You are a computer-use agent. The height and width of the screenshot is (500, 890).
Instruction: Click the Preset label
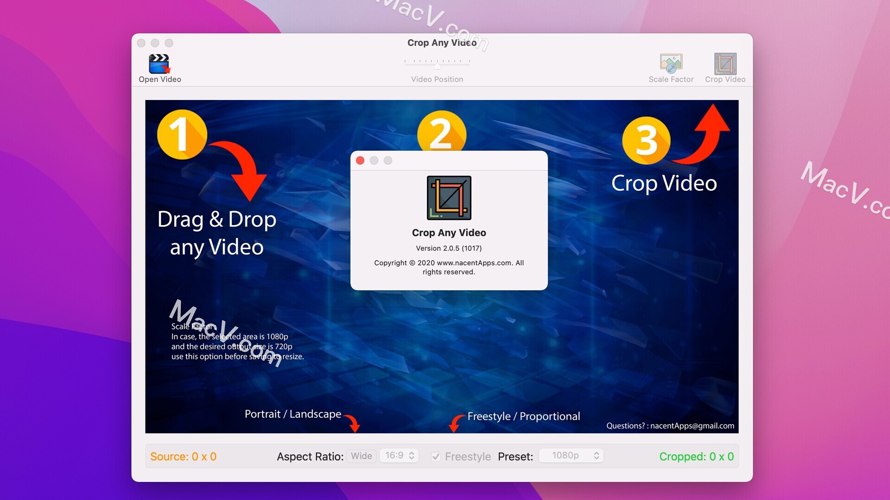pos(515,456)
